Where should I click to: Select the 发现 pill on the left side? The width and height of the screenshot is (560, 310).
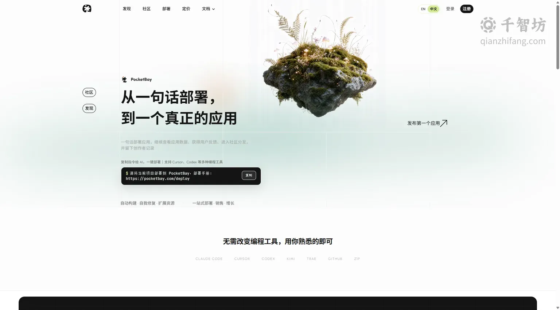click(89, 108)
